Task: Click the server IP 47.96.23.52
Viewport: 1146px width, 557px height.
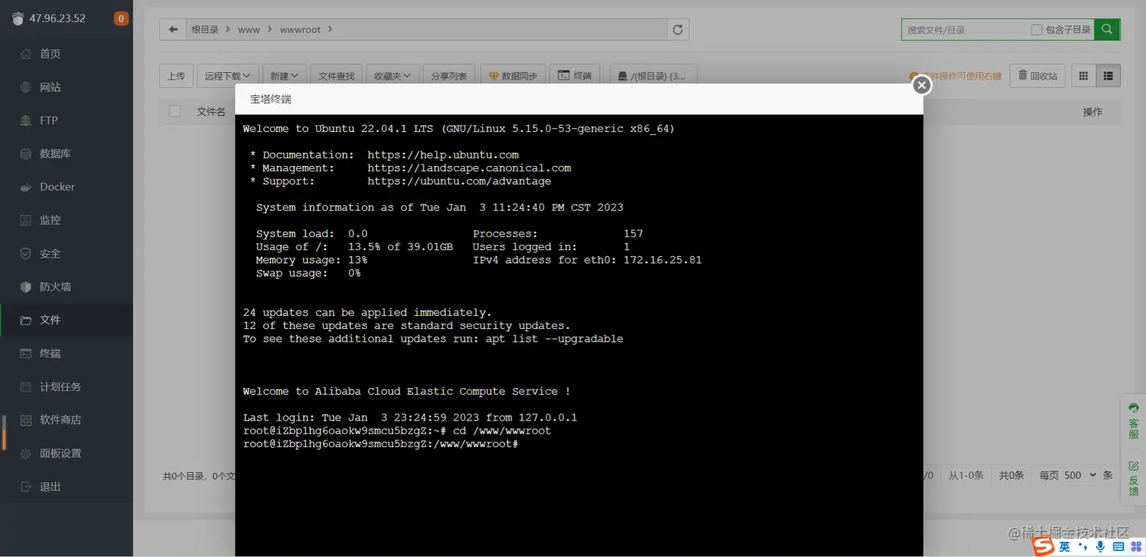Action: click(57, 19)
